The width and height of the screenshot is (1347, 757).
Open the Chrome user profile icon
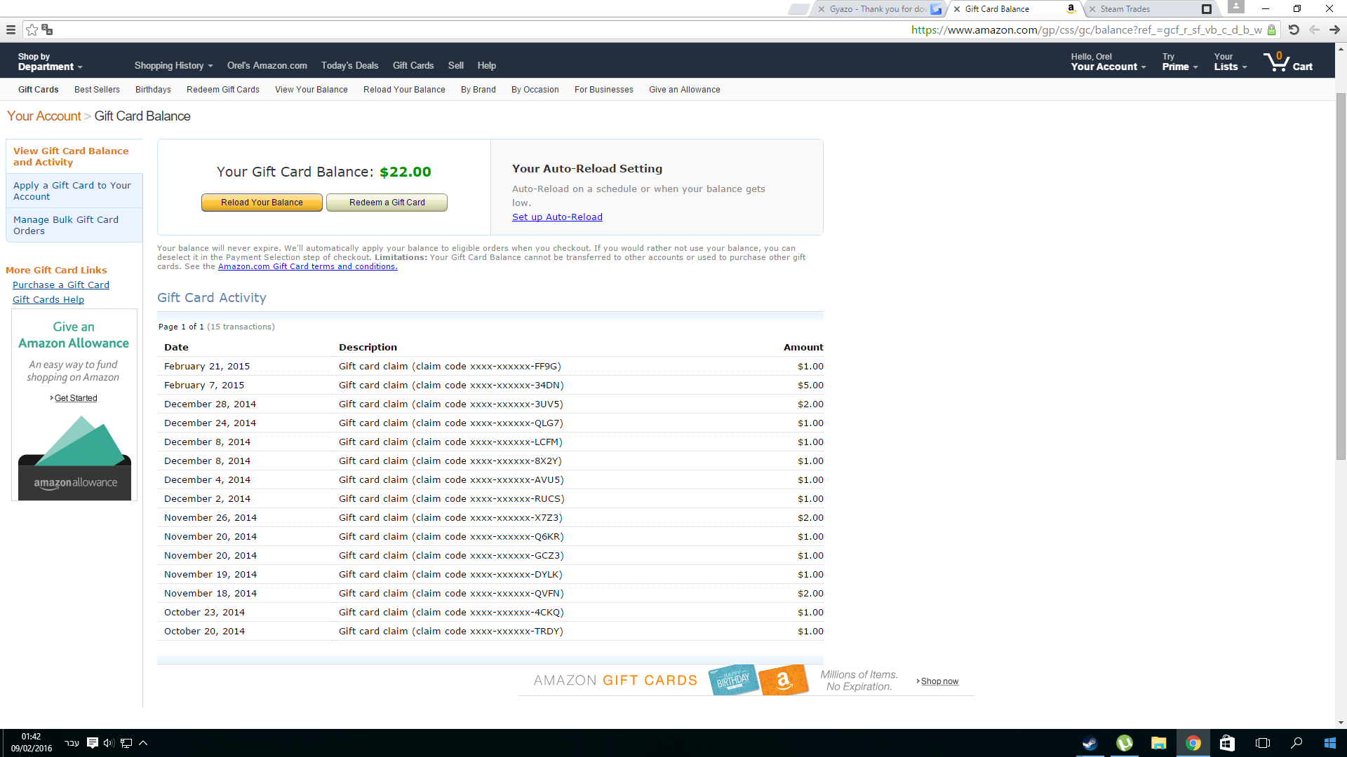click(1236, 6)
